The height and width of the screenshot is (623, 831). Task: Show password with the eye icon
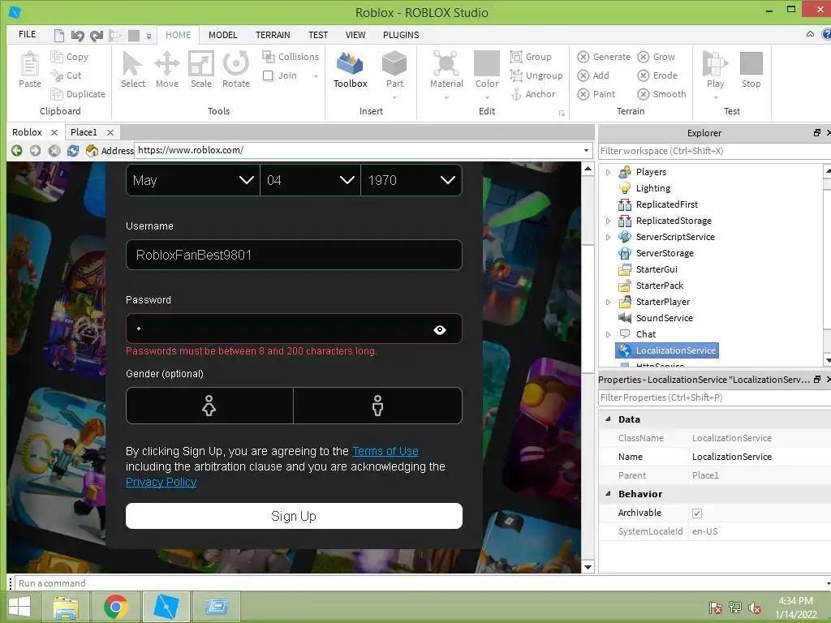(439, 329)
